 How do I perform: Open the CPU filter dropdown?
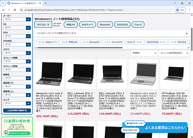17,36
